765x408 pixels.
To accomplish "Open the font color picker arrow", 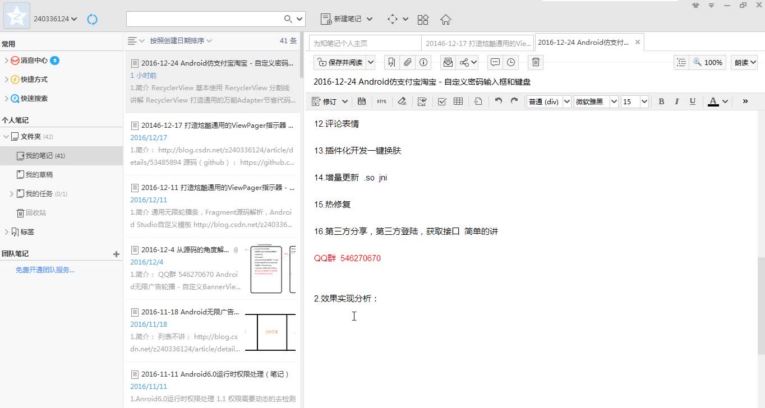I will [x=725, y=101].
